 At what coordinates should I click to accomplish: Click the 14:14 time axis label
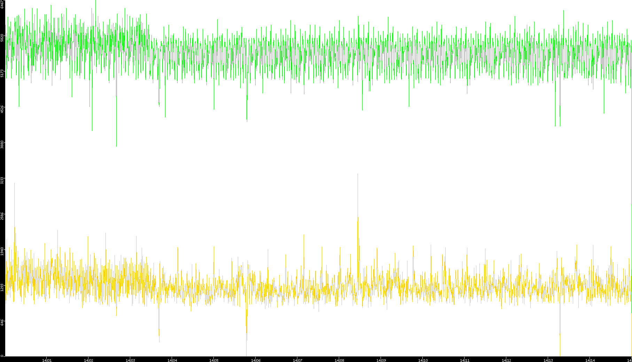(x=590, y=360)
